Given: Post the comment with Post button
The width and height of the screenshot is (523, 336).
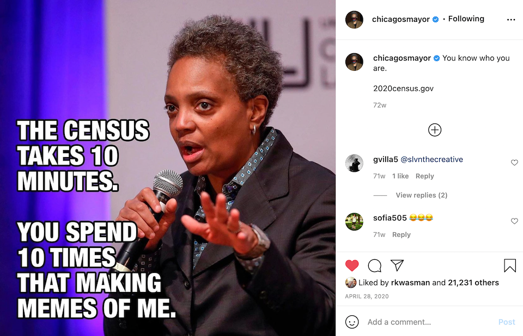Looking at the screenshot, I should pos(507,322).
